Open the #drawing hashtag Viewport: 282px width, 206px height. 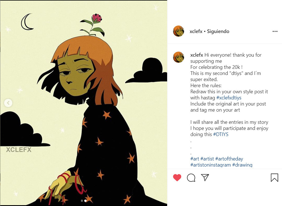(x=242, y=165)
